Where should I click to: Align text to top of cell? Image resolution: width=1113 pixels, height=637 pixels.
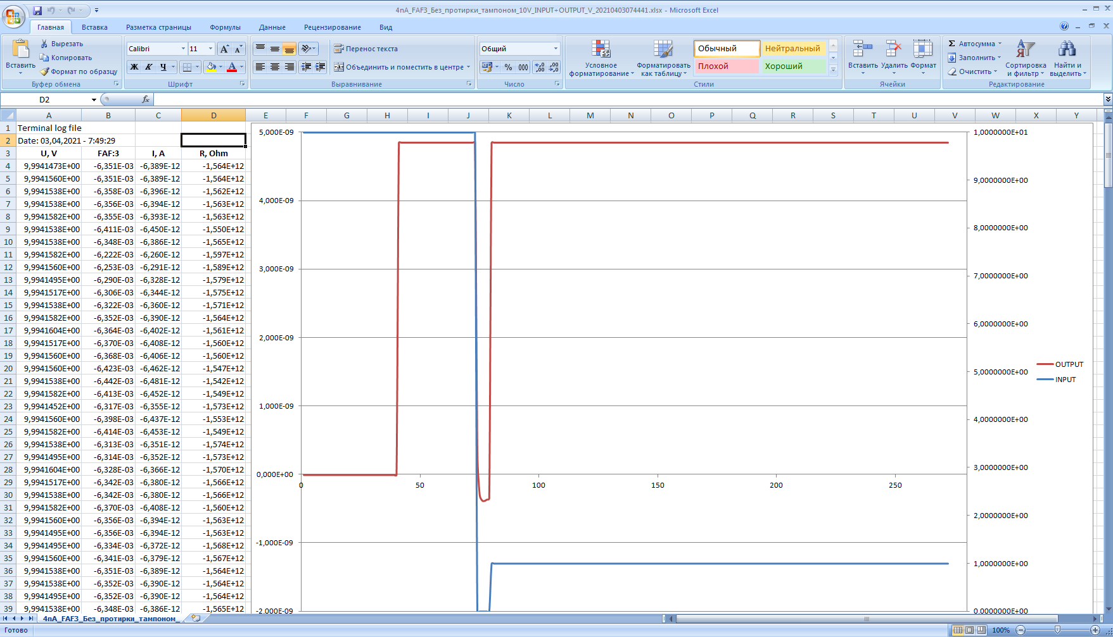click(x=260, y=49)
